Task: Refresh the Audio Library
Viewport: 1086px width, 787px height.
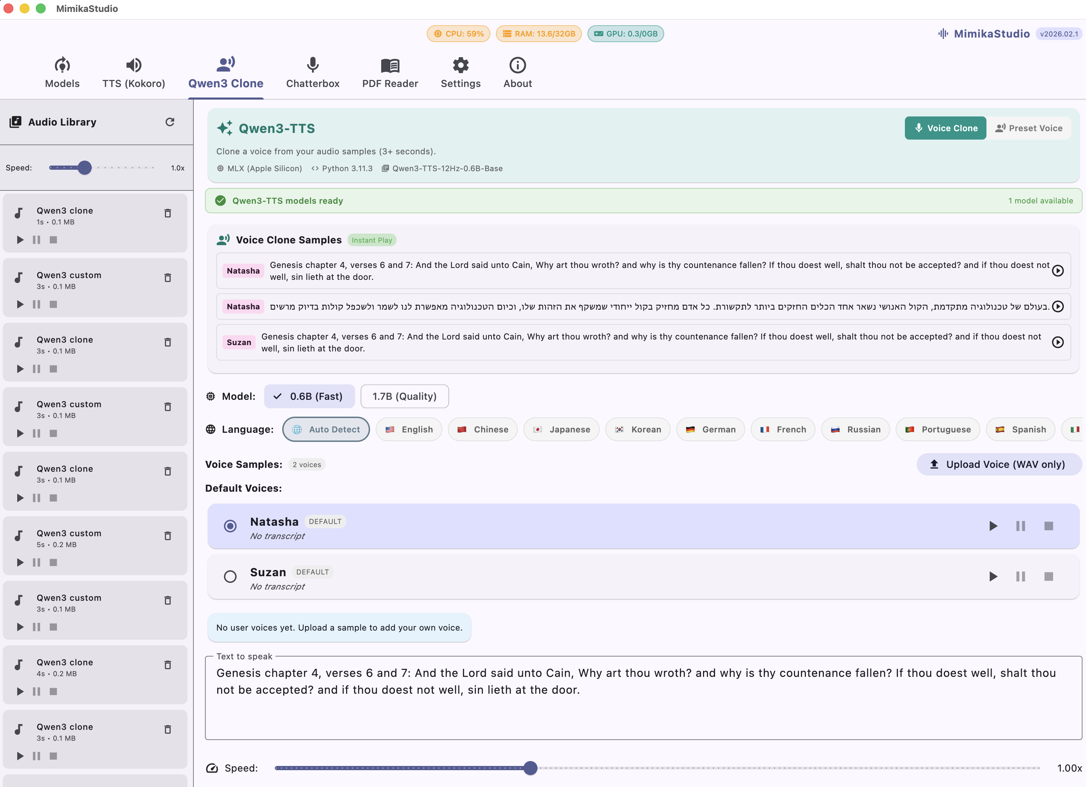Action: pos(170,122)
